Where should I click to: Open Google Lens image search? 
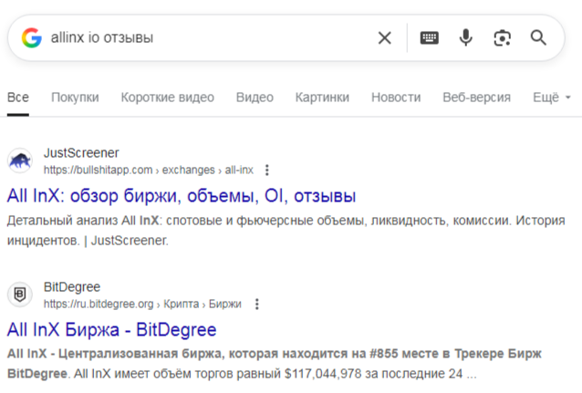[502, 37]
